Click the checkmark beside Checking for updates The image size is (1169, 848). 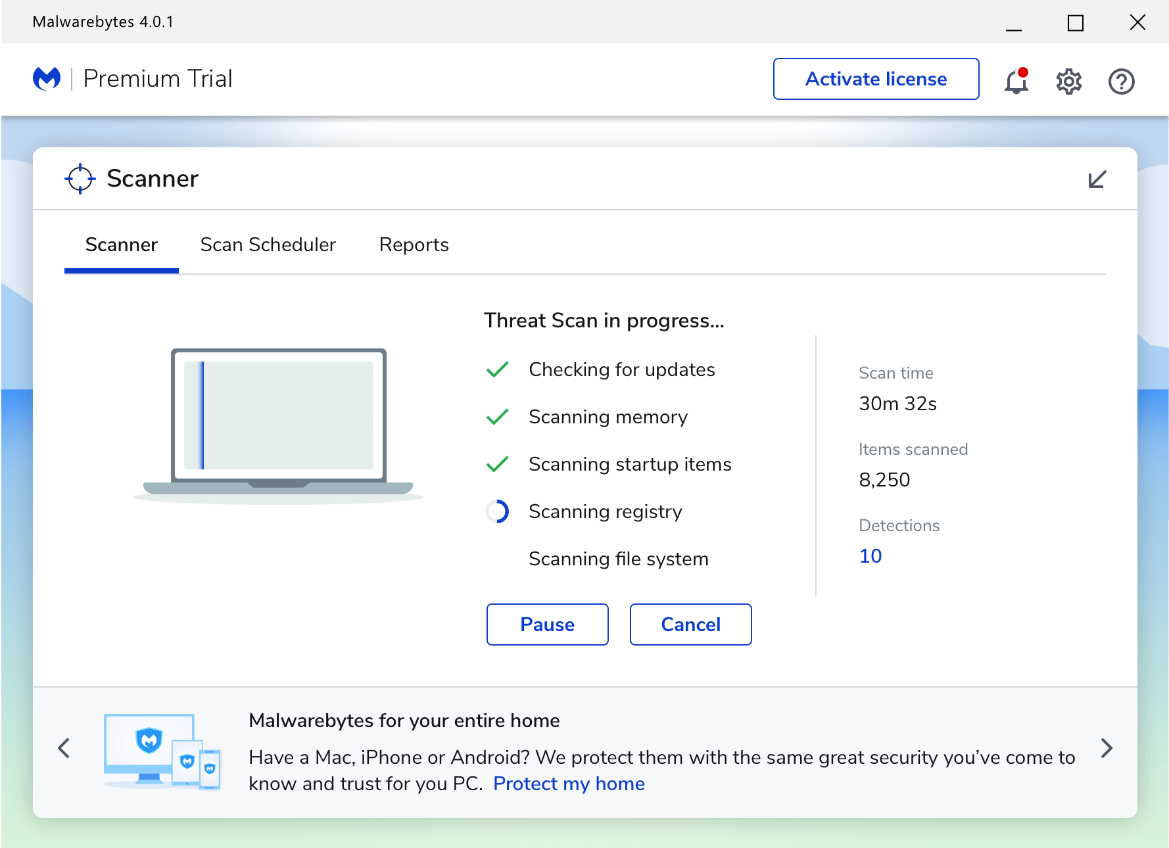click(x=498, y=369)
